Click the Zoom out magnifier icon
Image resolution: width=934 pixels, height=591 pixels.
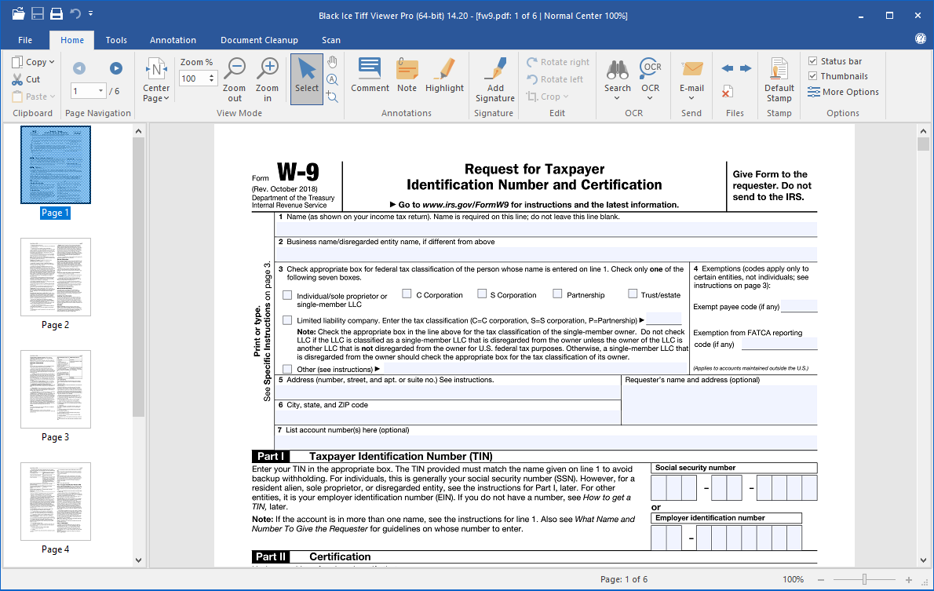235,69
